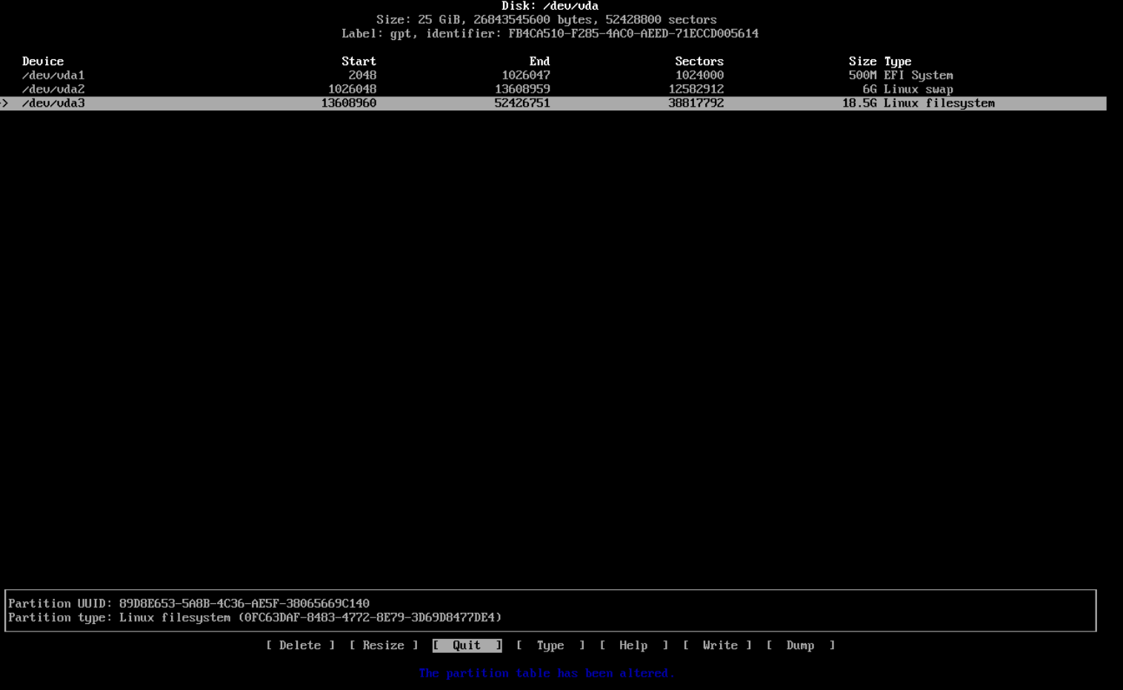Open the Type menu option
Image resolution: width=1123 pixels, height=690 pixels.
[550, 646]
